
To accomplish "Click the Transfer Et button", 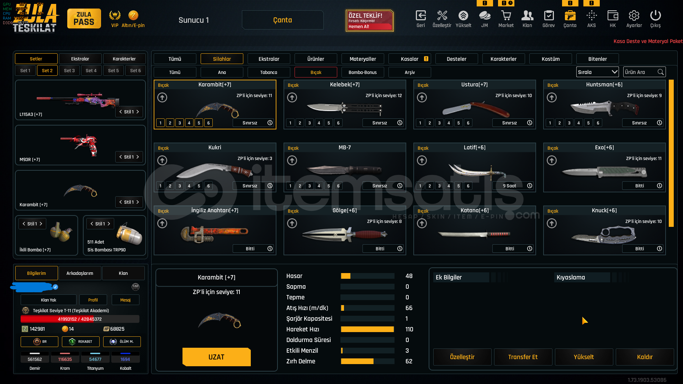I will [x=523, y=357].
